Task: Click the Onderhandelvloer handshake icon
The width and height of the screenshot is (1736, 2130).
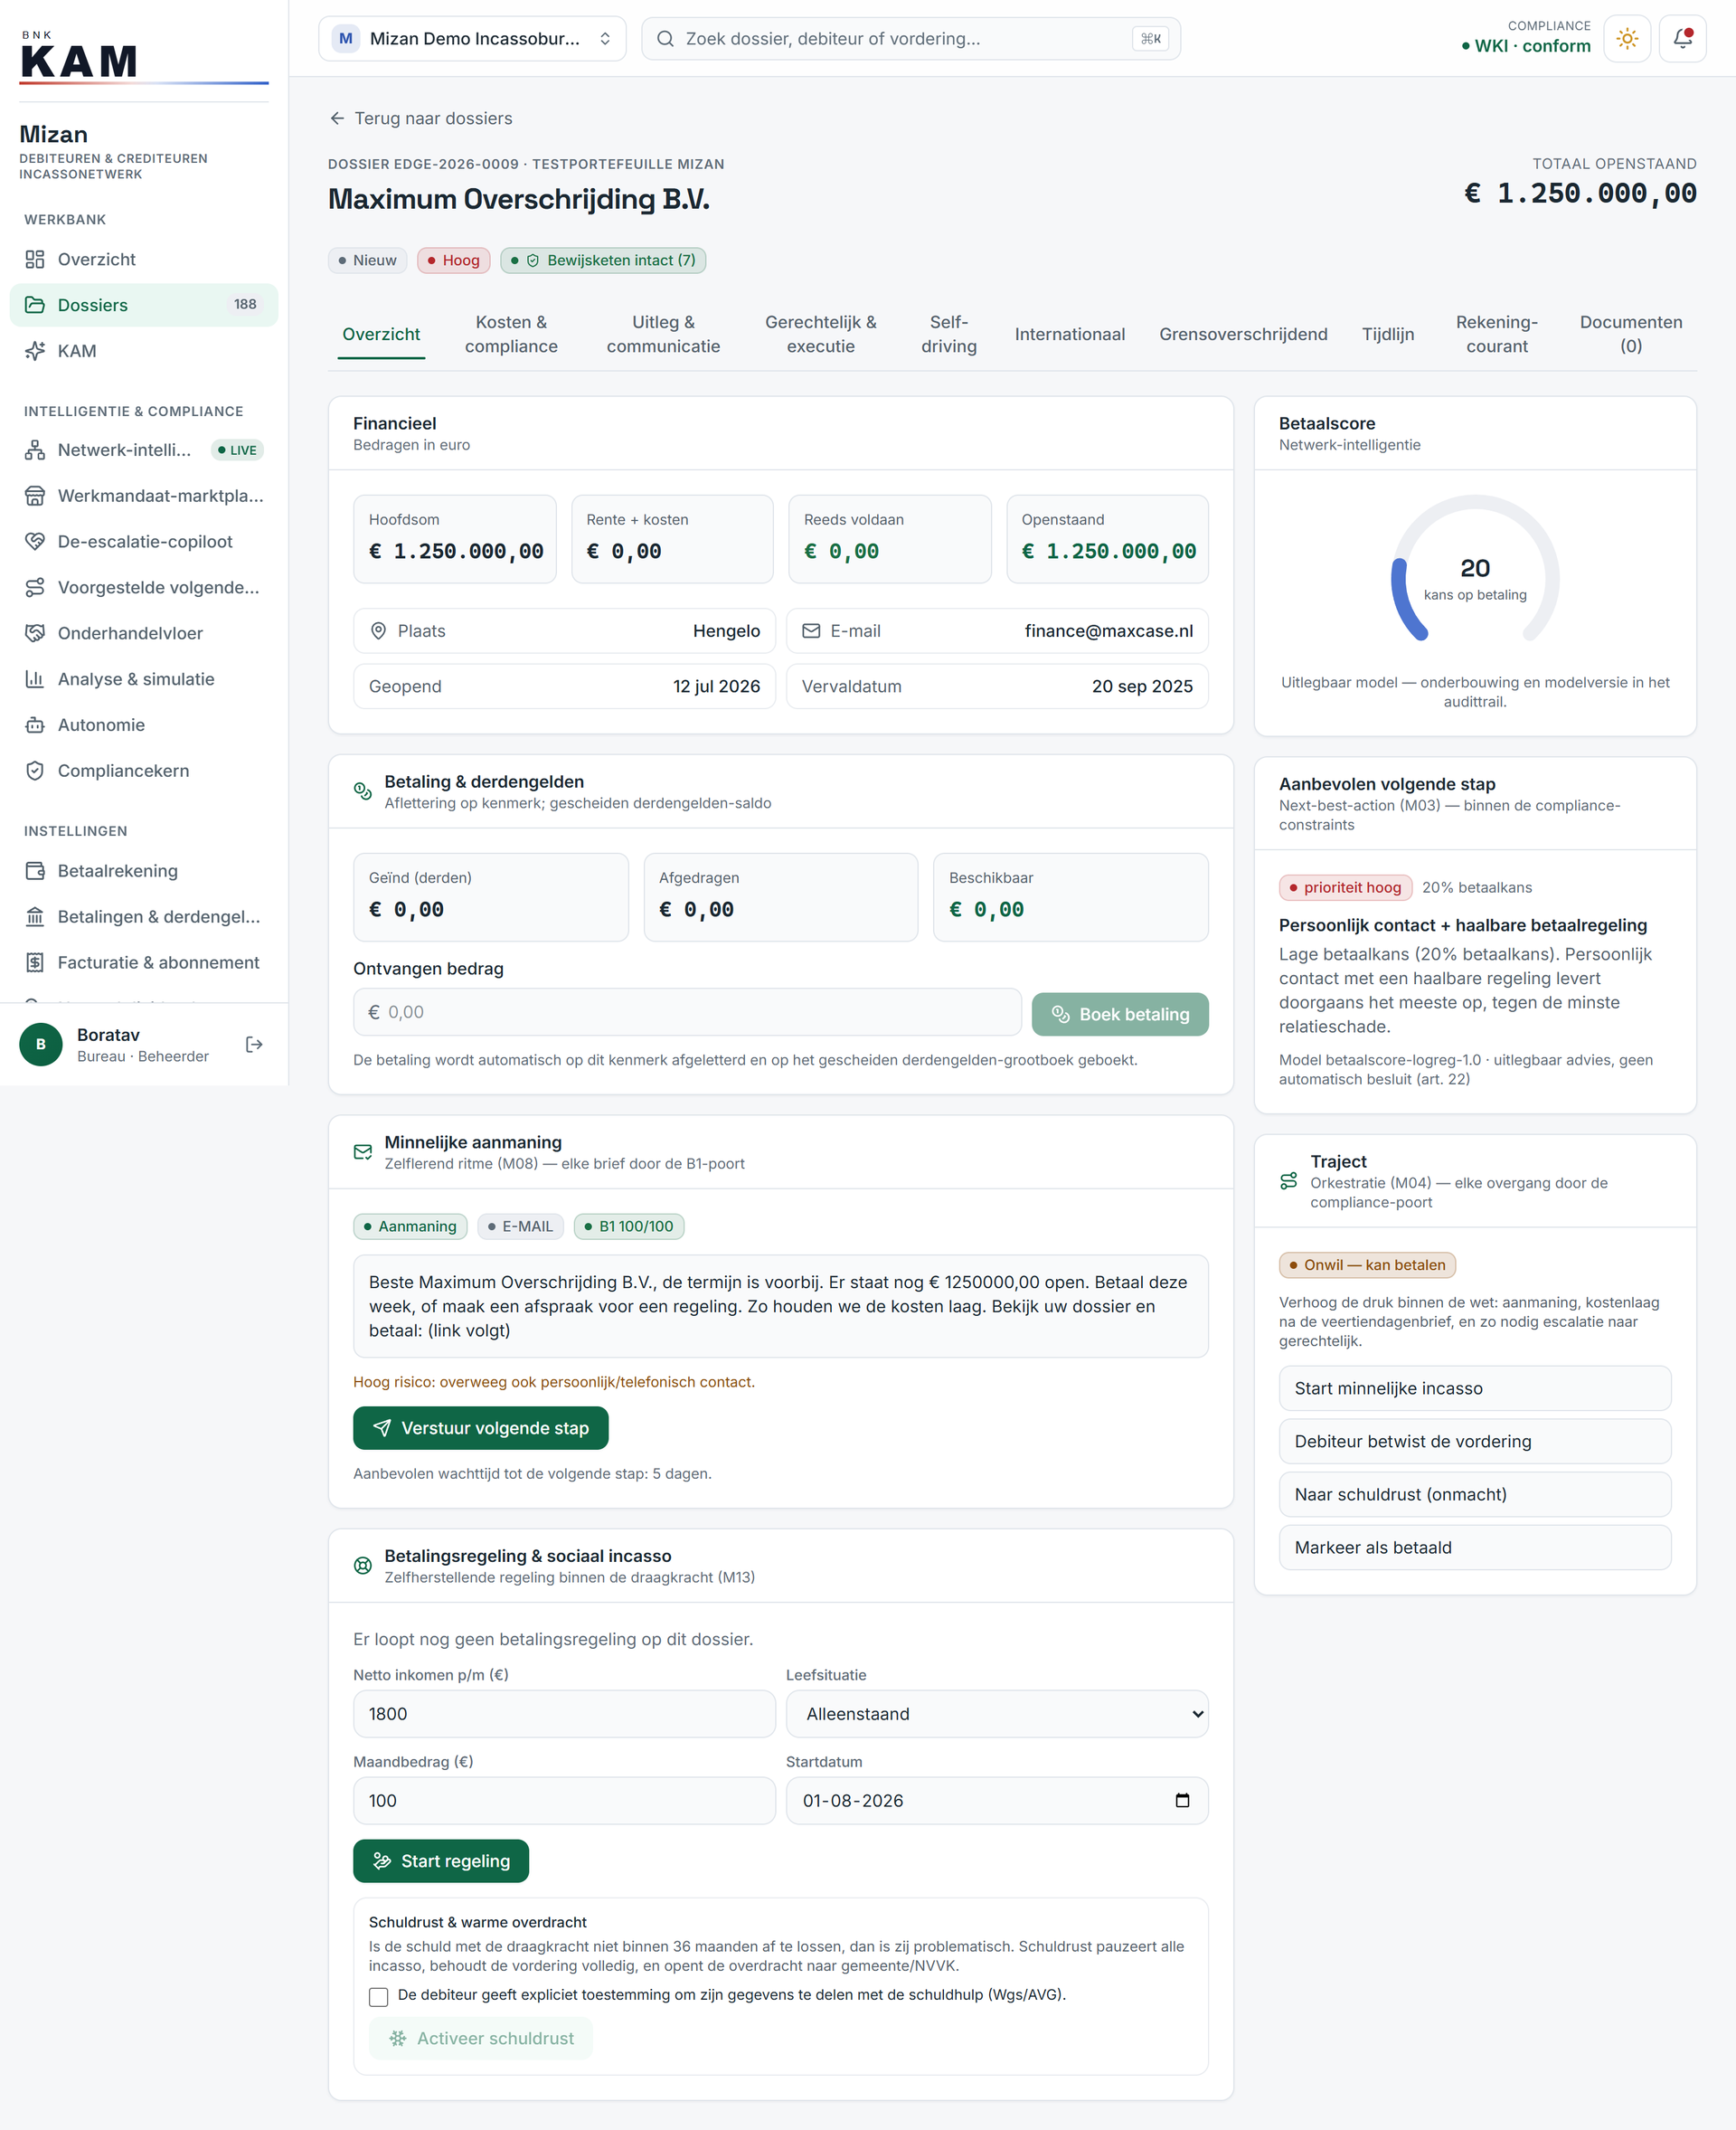Action: pos(35,633)
